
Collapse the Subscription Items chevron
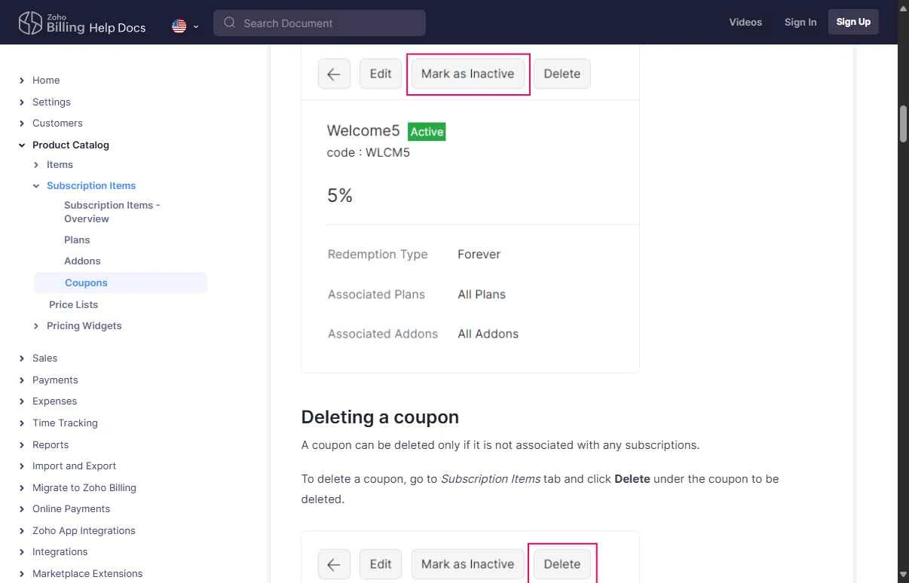tap(36, 185)
